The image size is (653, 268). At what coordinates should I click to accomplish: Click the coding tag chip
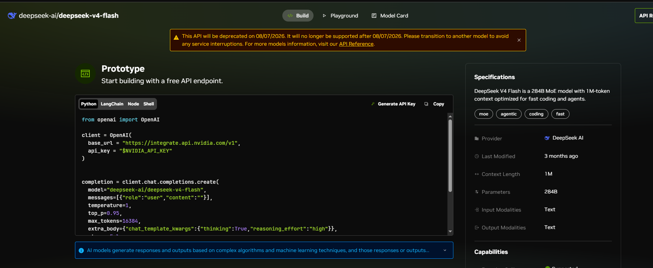(536, 114)
